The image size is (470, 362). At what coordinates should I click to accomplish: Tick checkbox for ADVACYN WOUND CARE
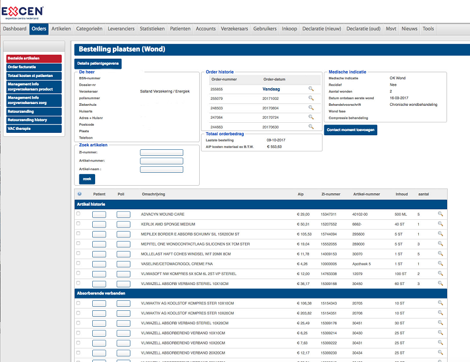(x=78, y=213)
